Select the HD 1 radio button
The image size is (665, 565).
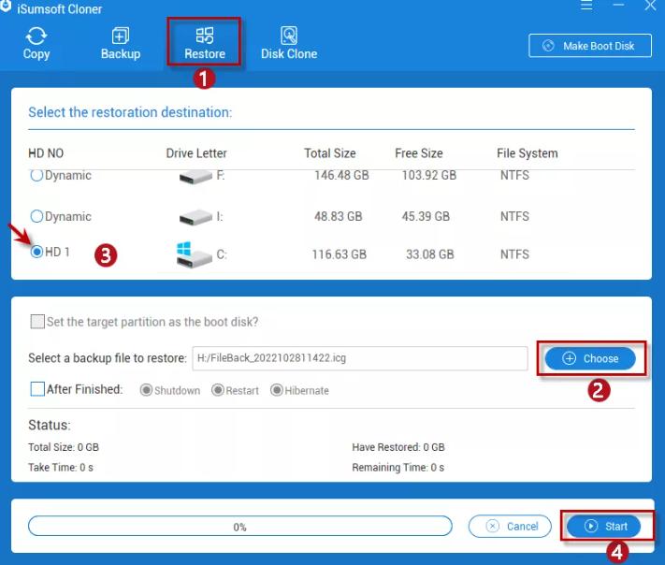pyautogui.click(x=36, y=252)
